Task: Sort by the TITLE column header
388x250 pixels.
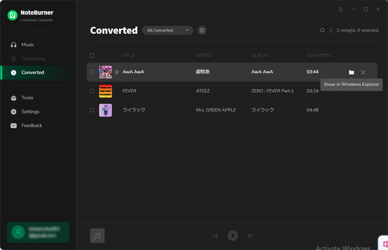Action: pyautogui.click(x=129, y=56)
